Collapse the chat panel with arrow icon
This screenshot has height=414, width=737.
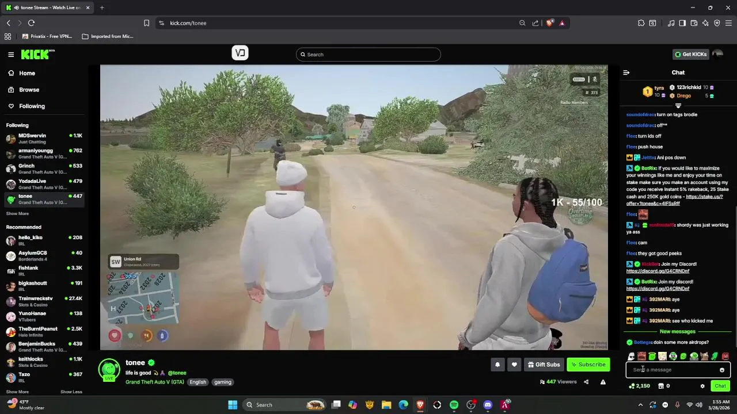(x=626, y=72)
